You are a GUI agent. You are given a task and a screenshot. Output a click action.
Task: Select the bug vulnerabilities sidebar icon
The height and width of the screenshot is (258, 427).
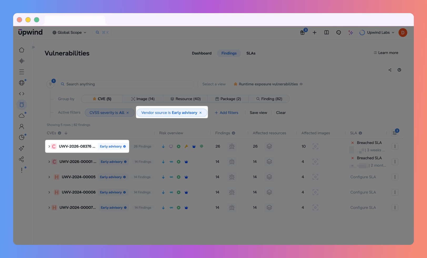point(22,105)
